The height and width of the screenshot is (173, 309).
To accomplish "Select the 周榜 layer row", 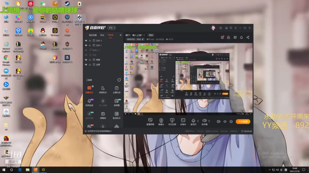I will [103, 60].
